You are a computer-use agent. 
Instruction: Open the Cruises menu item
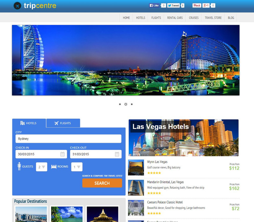point(194,18)
